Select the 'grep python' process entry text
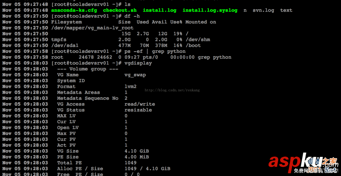This screenshot has width=341, height=176. point(214,57)
